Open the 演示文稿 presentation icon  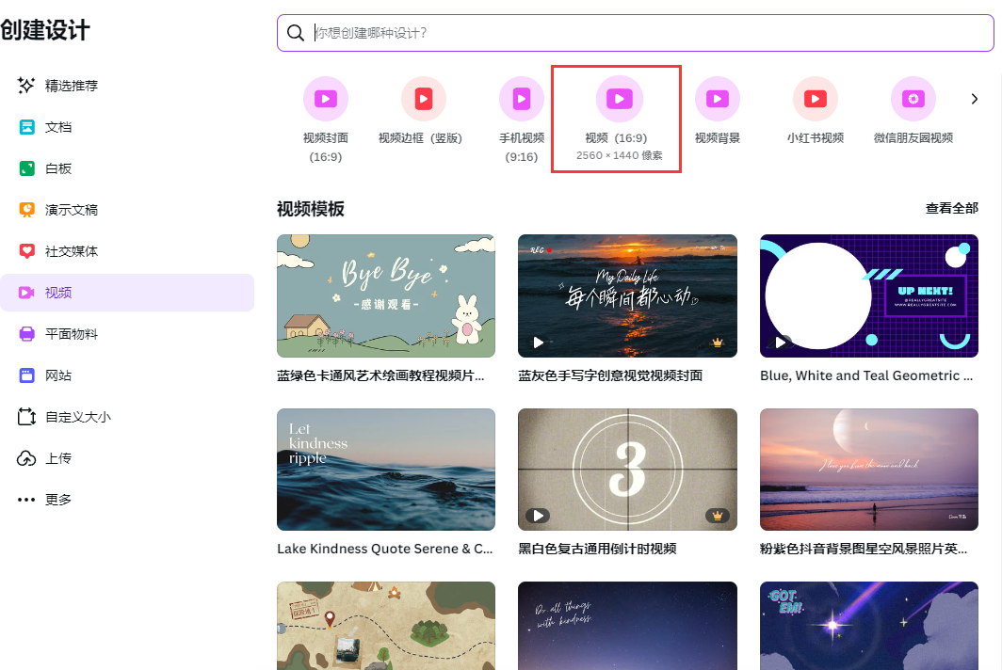[26, 210]
